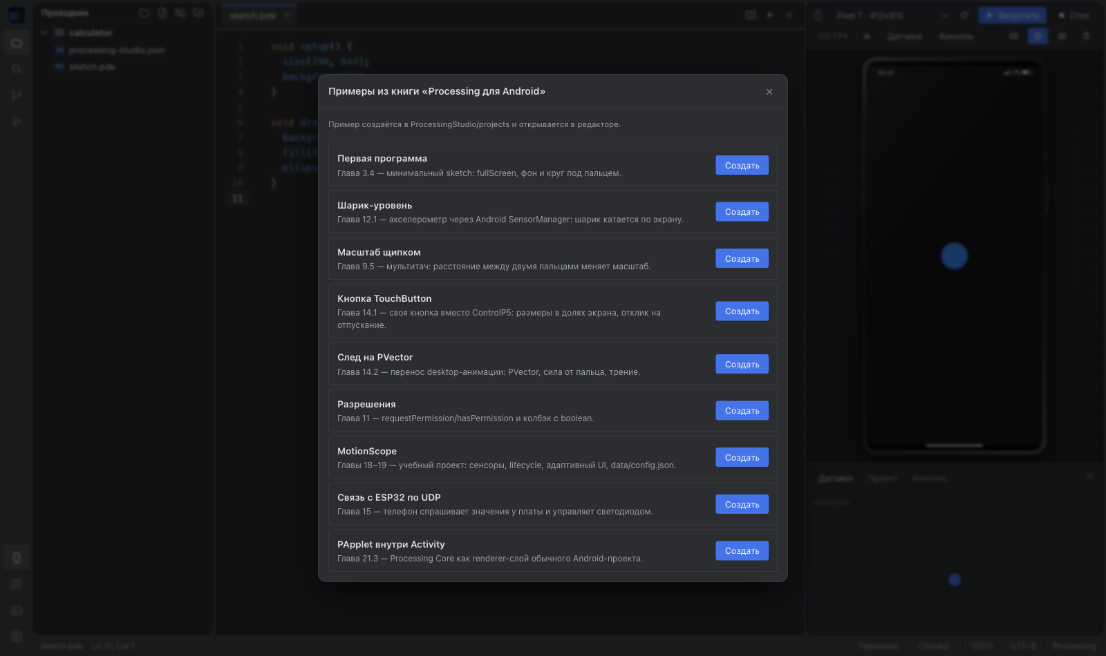1106x656 pixels.
Task: Click the phone icon in the lower activity bar
Action: (x=17, y=558)
